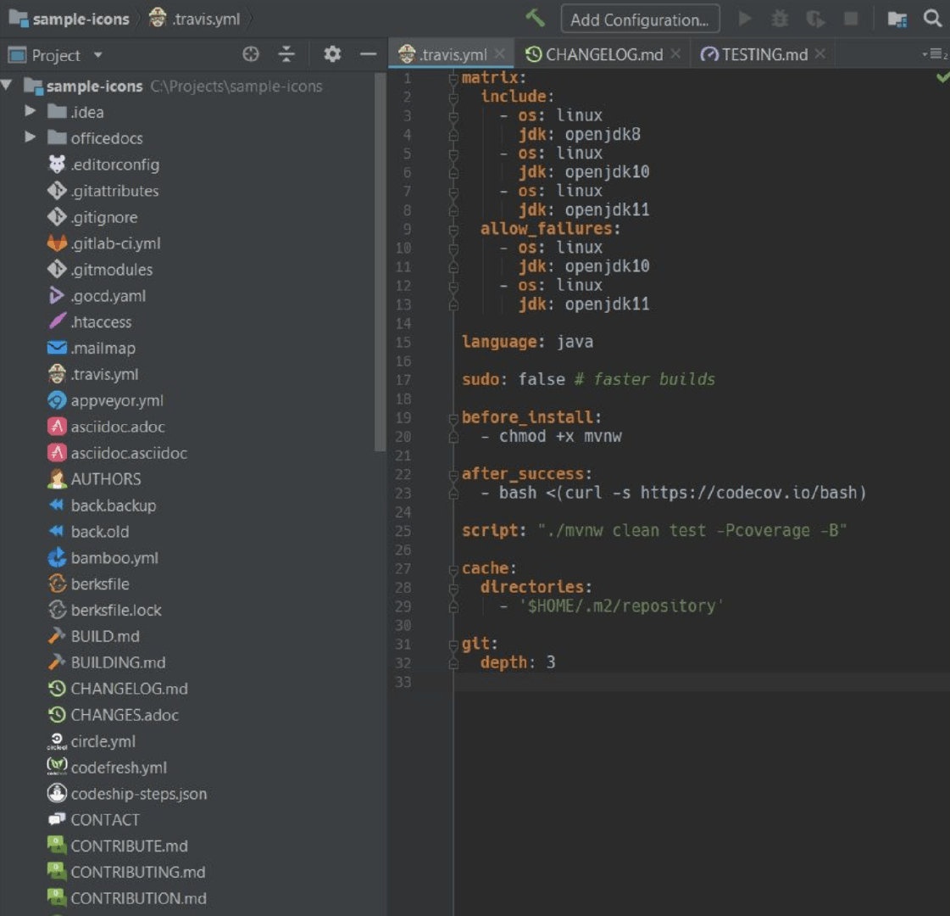Open the Project Structure folder icon
This screenshot has height=916, width=950.
(x=897, y=19)
